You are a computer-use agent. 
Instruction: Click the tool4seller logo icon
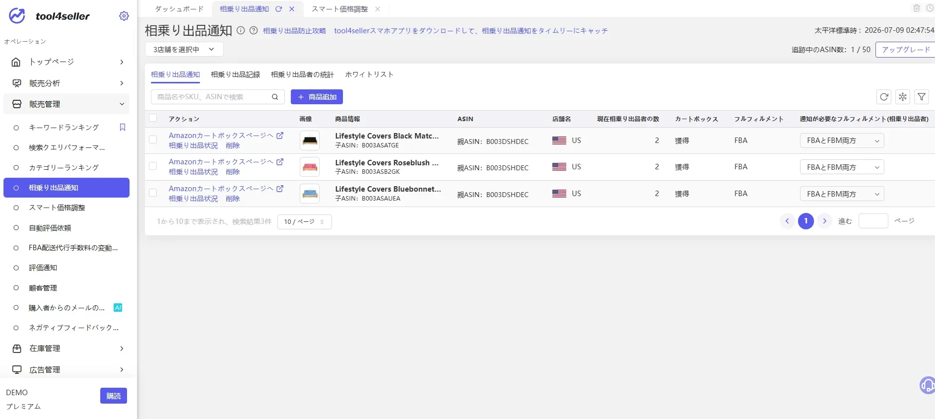pyautogui.click(x=17, y=16)
